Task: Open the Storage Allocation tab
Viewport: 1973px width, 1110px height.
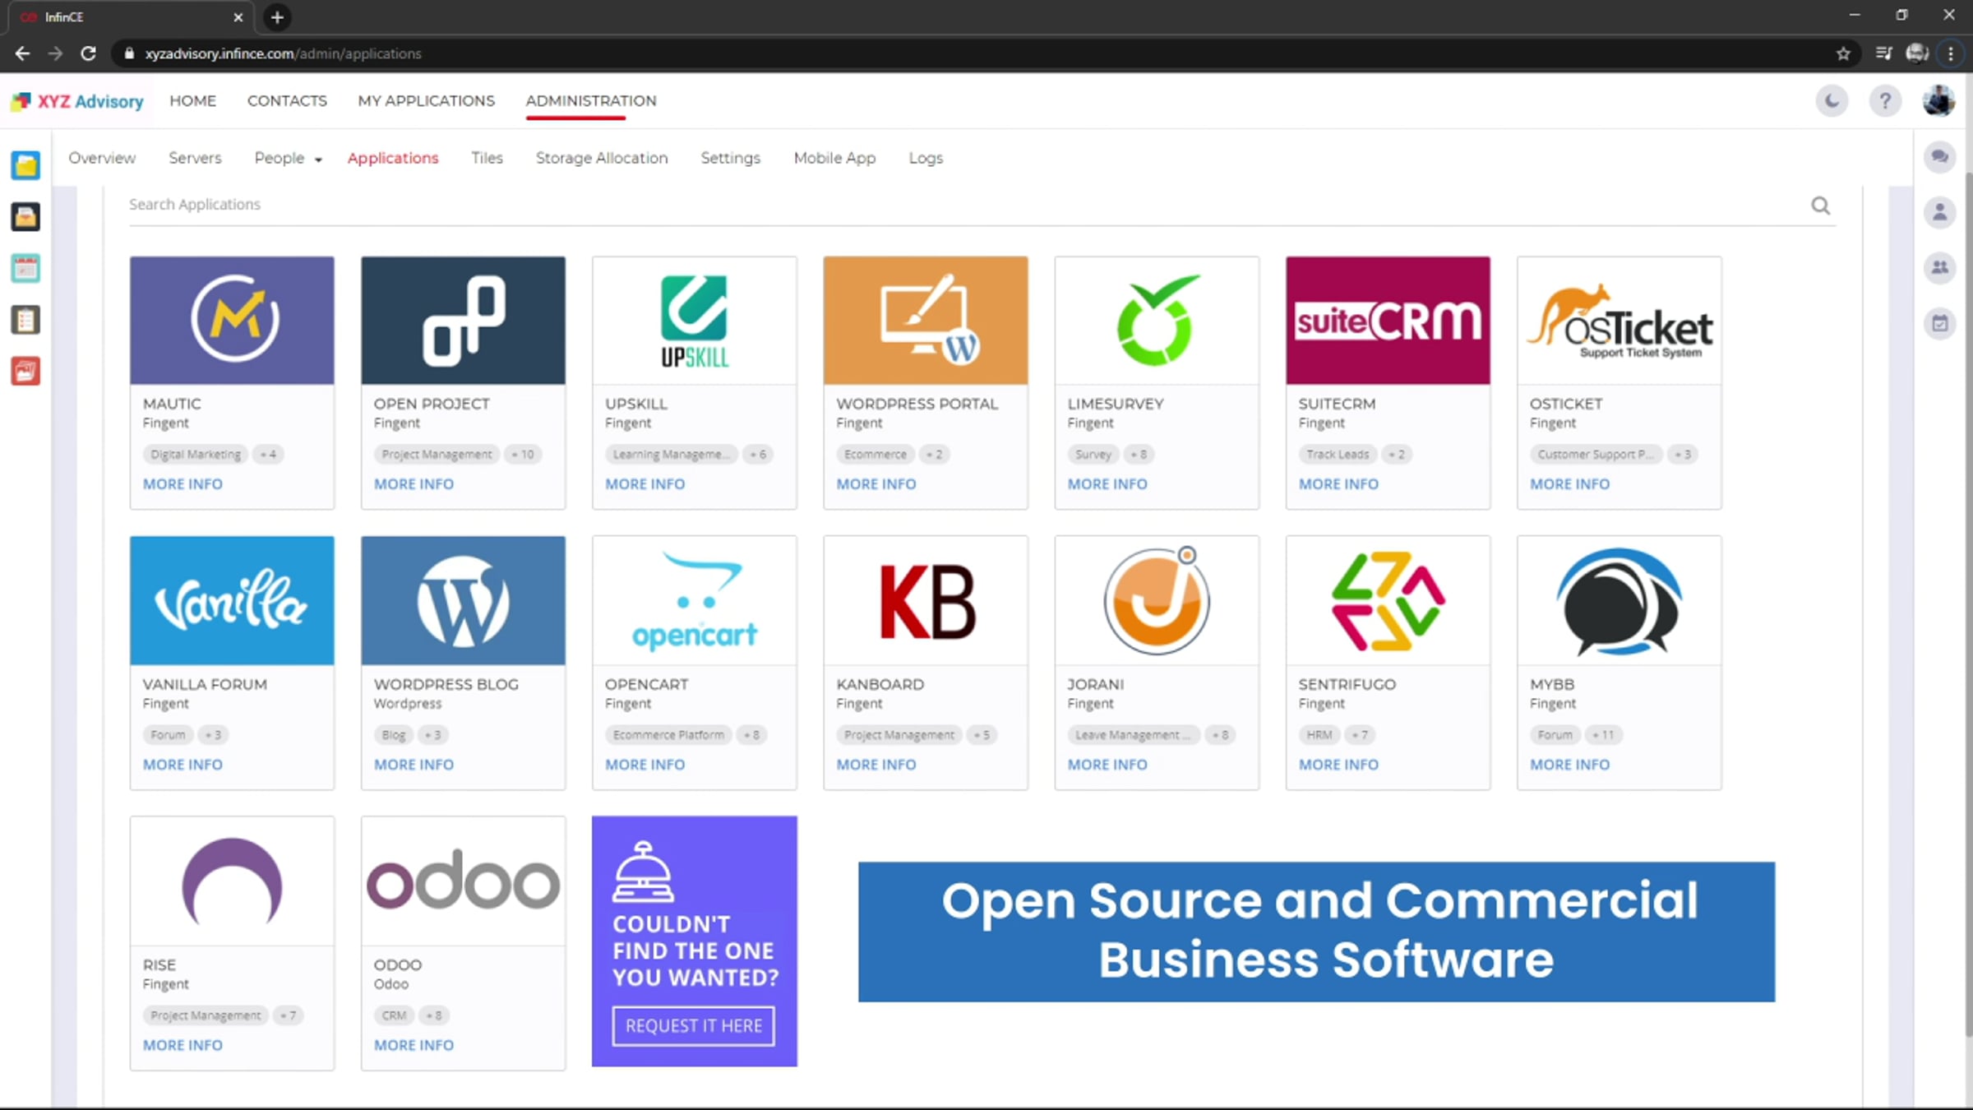Action: click(602, 158)
